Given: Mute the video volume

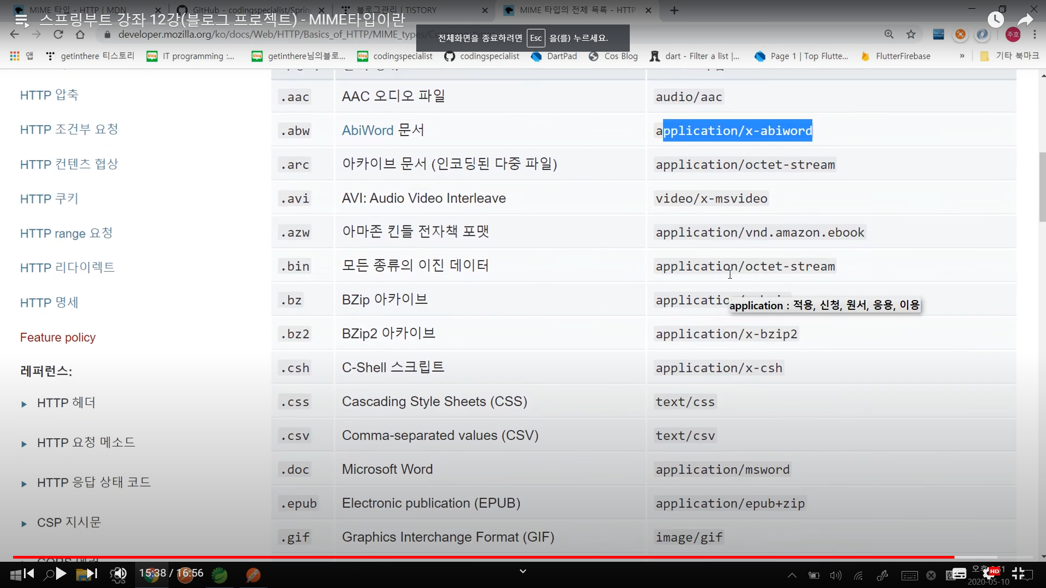Looking at the screenshot, I should point(119,573).
